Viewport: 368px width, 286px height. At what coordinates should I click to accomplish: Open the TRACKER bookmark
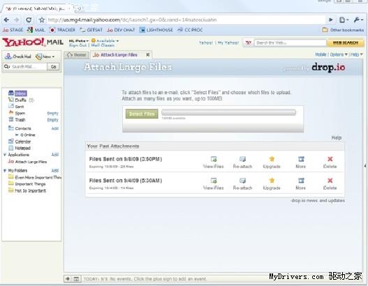[62, 30]
